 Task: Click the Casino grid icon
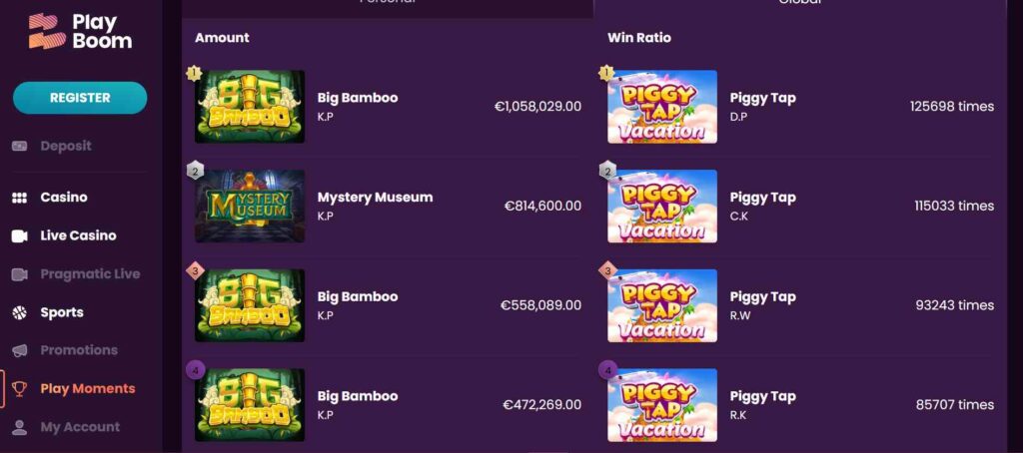coord(19,198)
